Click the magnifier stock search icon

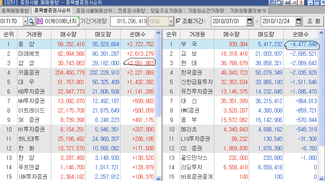(31, 21)
